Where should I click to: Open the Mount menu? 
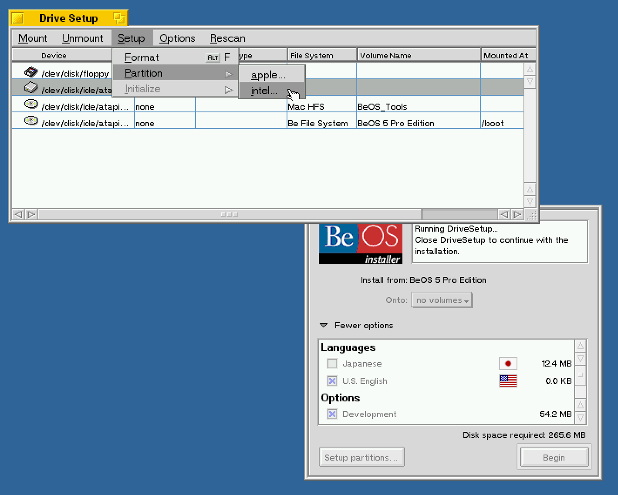(x=32, y=38)
